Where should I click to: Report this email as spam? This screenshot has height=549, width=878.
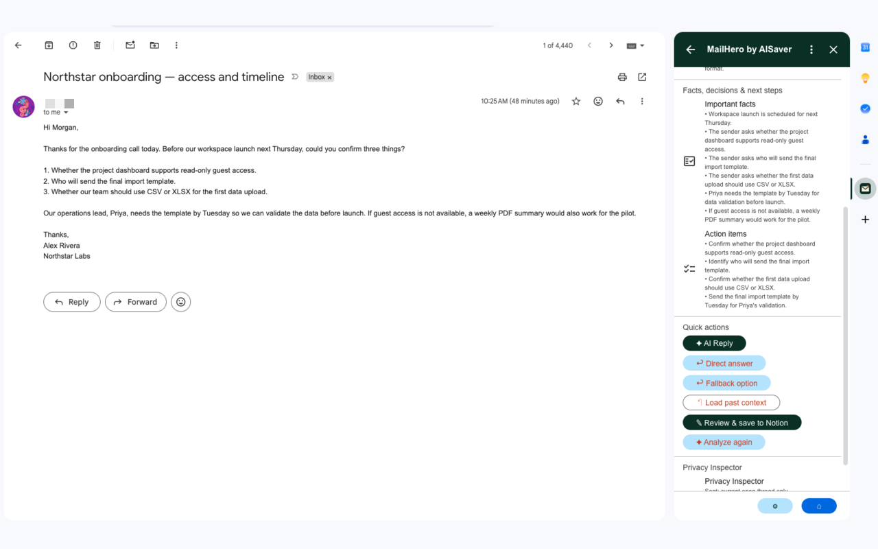coord(73,45)
